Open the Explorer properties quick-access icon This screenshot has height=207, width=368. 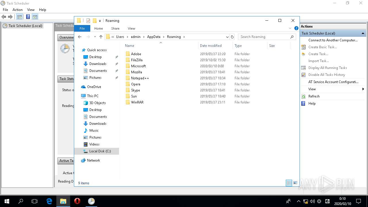88,21
